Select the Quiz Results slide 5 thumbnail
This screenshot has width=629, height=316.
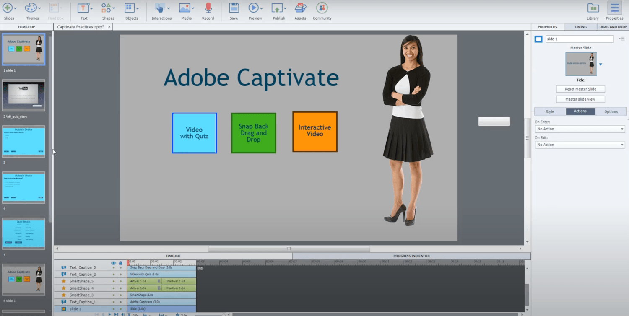pos(23,233)
